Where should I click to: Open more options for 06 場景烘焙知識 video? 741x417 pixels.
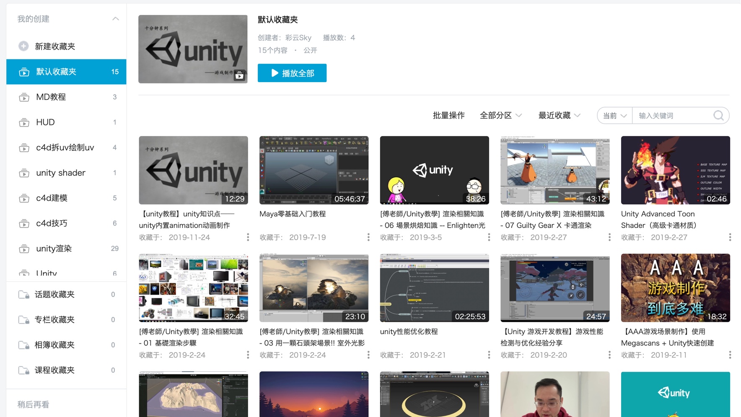[x=489, y=237]
